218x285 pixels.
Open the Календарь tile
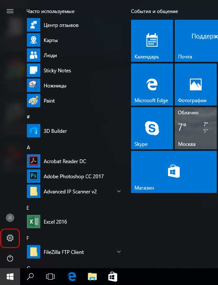(x=152, y=41)
